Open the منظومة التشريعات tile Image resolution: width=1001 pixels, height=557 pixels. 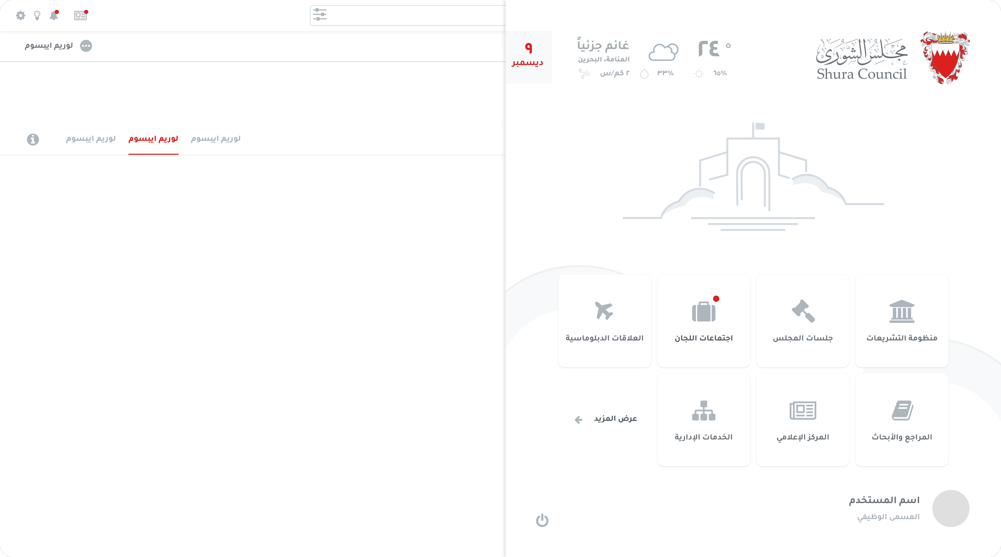pos(901,321)
